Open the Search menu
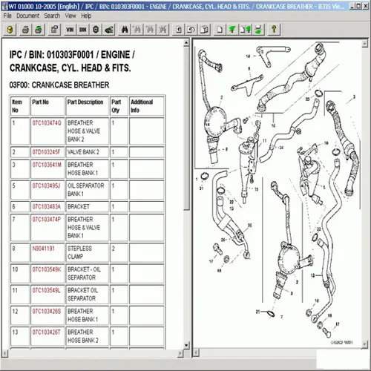 [x=52, y=16]
